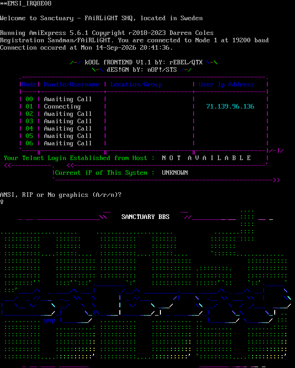This screenshot has height=368, width=295.
Task: Click 'kOOL fRONTEND V1.1 bY: rEBEL/QTX' text
Action: point(143,63)
